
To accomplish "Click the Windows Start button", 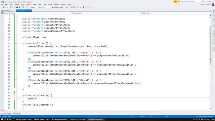I will [x=2, y=119].
